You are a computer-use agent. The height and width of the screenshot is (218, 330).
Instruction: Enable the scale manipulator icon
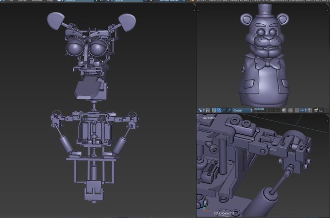coord(229,110)
